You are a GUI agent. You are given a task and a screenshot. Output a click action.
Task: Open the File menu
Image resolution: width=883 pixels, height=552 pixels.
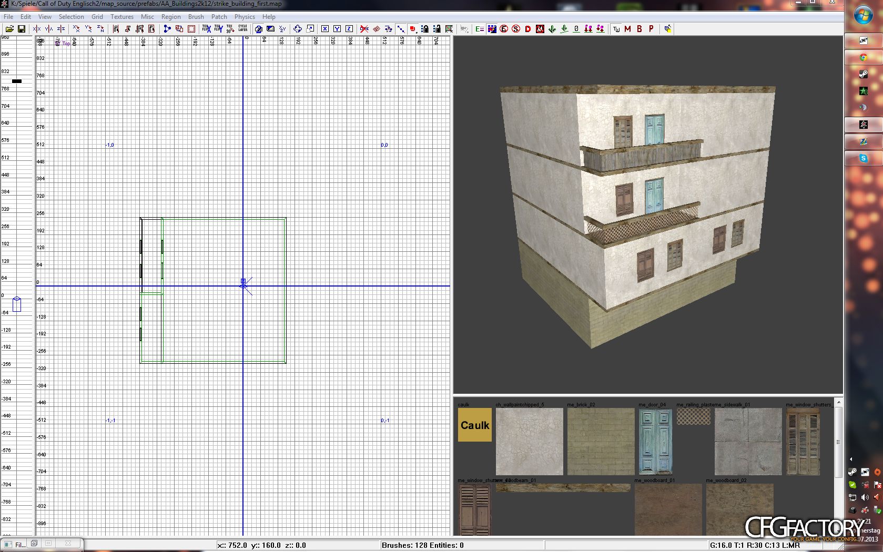[8, 17]
